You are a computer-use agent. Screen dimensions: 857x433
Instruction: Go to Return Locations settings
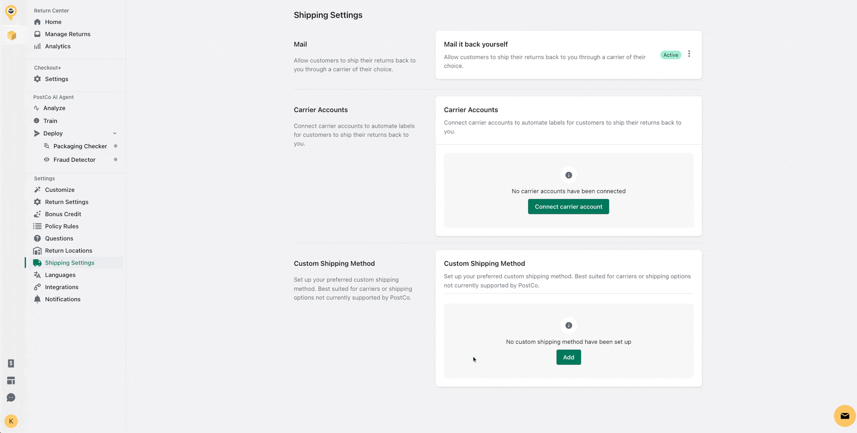coord(68,251)
